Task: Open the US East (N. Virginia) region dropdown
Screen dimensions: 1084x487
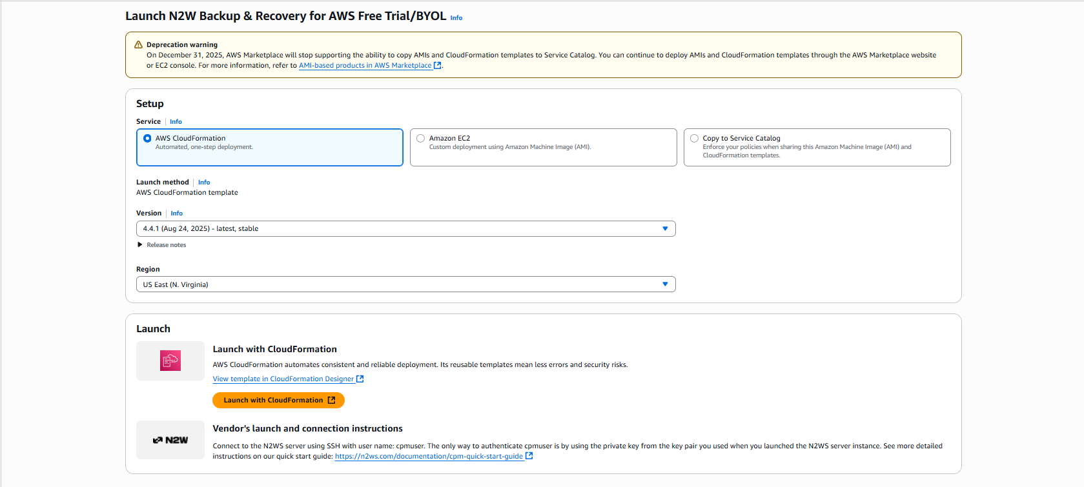Action: coord(406,284)
